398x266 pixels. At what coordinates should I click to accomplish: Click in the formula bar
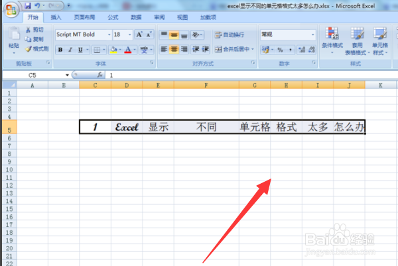tap(251, 75)
